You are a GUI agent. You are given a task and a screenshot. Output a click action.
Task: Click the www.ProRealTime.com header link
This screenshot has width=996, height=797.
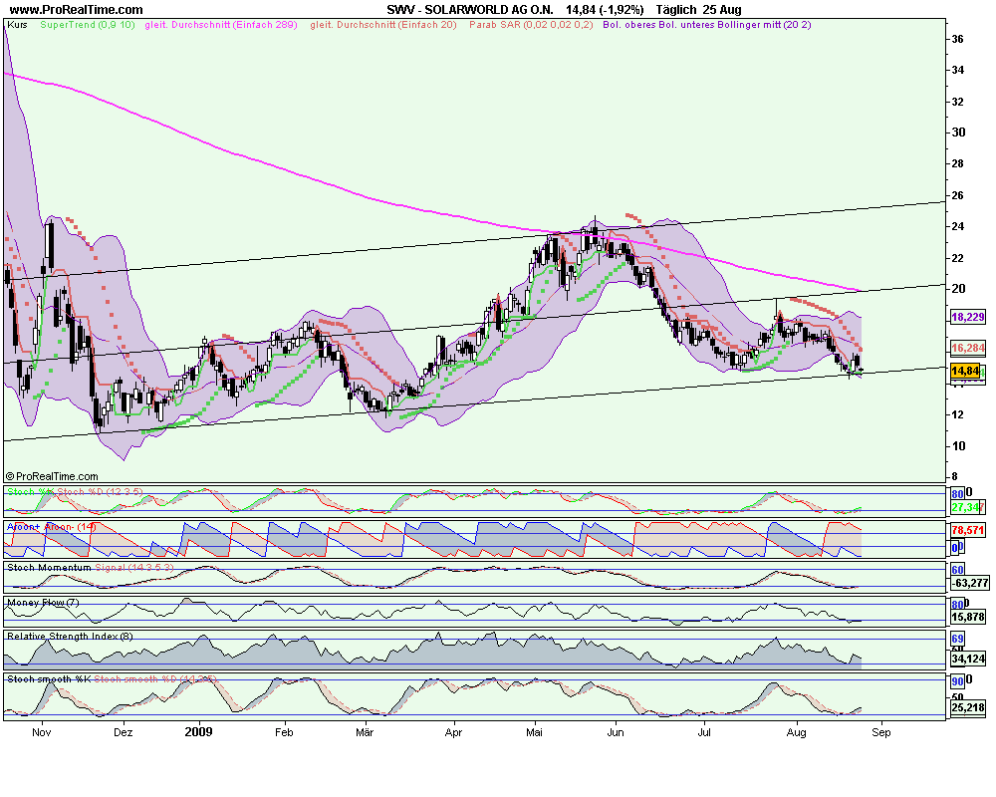click(x=77, y=10)
